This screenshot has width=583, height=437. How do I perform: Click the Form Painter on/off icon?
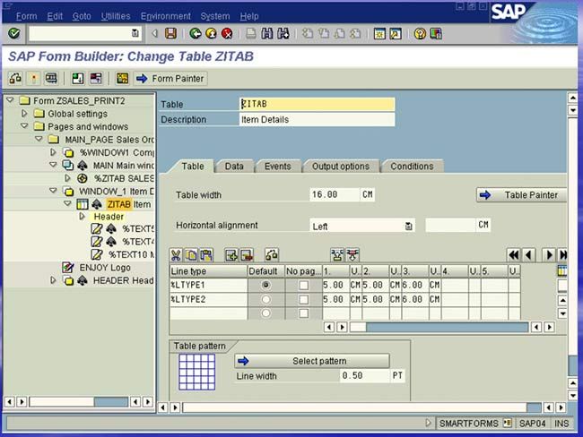pyautogui.click(x=96, y=78)
